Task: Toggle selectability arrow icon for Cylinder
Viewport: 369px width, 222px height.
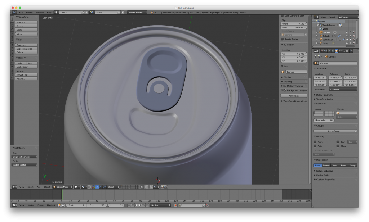Action: click(x=350, y=36)
